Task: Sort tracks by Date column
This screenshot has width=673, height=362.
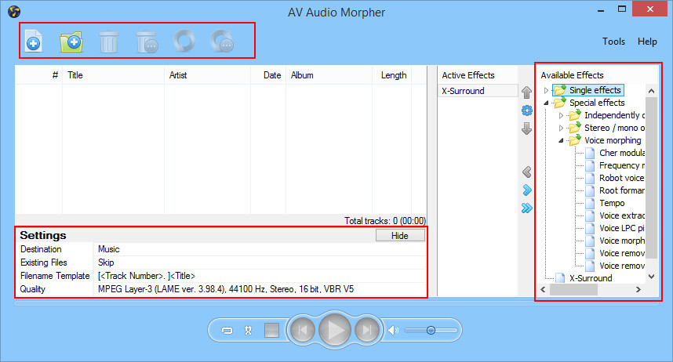Action: [x=269, y=75]
